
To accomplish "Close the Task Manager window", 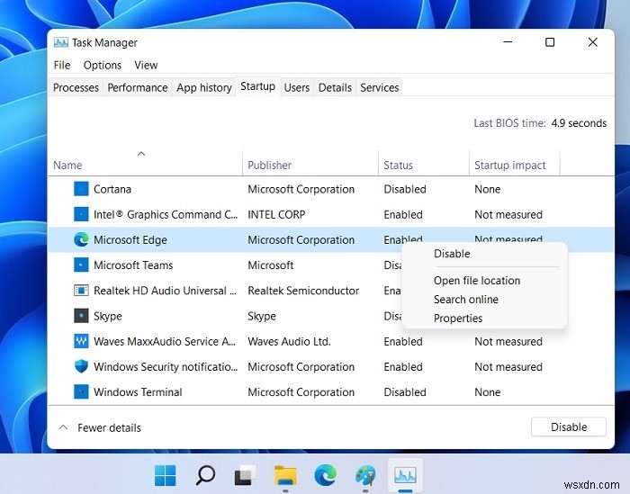I will pyautogui.click(x=592, y=41).
